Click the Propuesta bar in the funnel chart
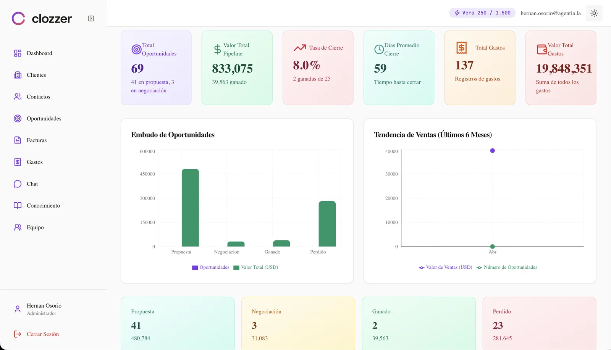This screenshot has height=350, width=611. pos(190,208)
